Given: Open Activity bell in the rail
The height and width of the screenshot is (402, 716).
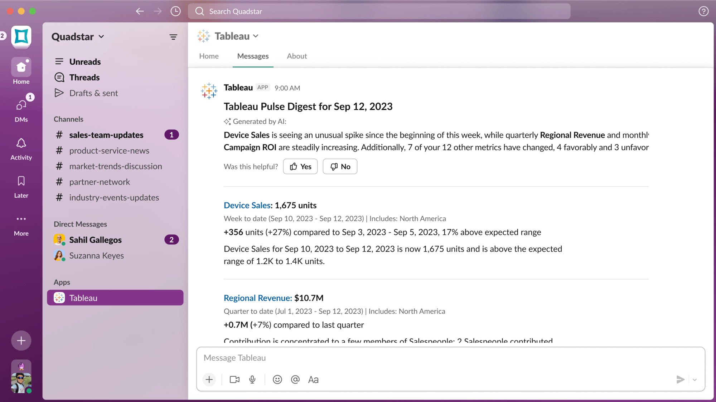Looking at the screenshot, I should 21,149.
